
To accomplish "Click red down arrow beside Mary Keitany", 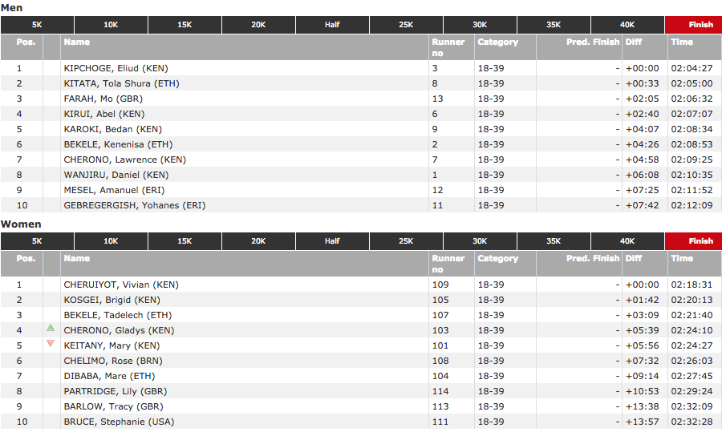I will click(x=51, y=344).
